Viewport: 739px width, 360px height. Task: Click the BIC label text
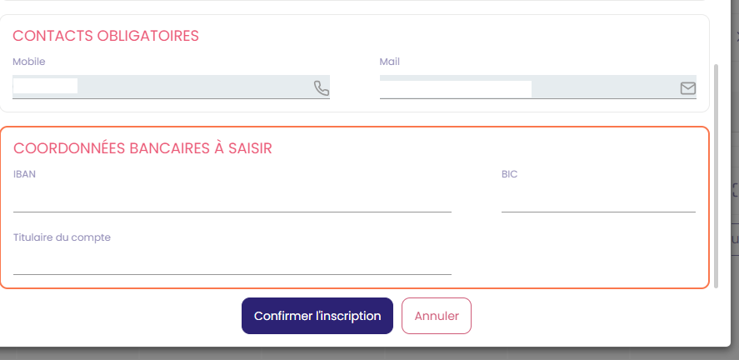510,174
